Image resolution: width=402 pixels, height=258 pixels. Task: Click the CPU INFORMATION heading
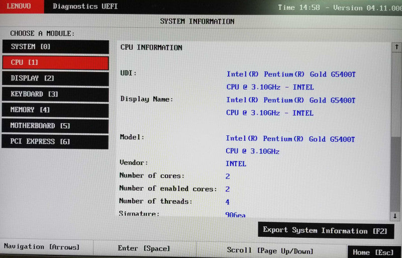(151, 47)
